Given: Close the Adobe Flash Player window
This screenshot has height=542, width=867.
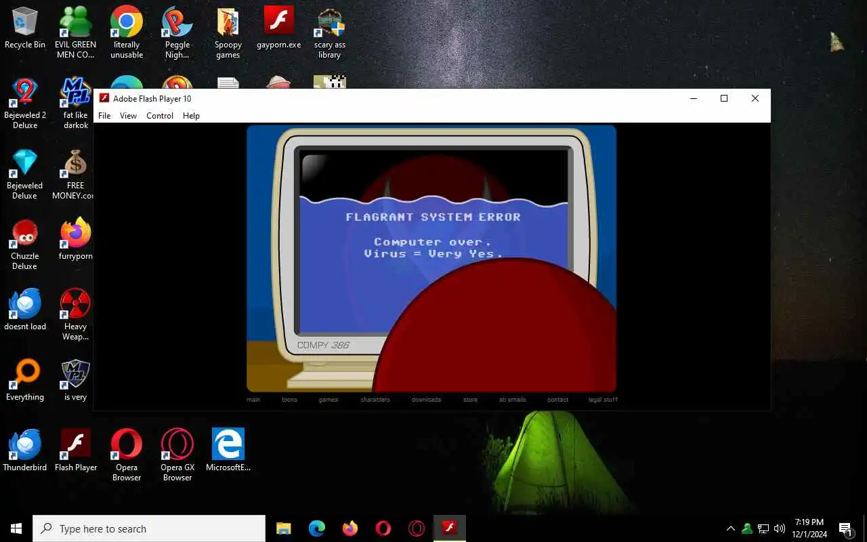Looking at the screenshot, I should click(755, 98).
